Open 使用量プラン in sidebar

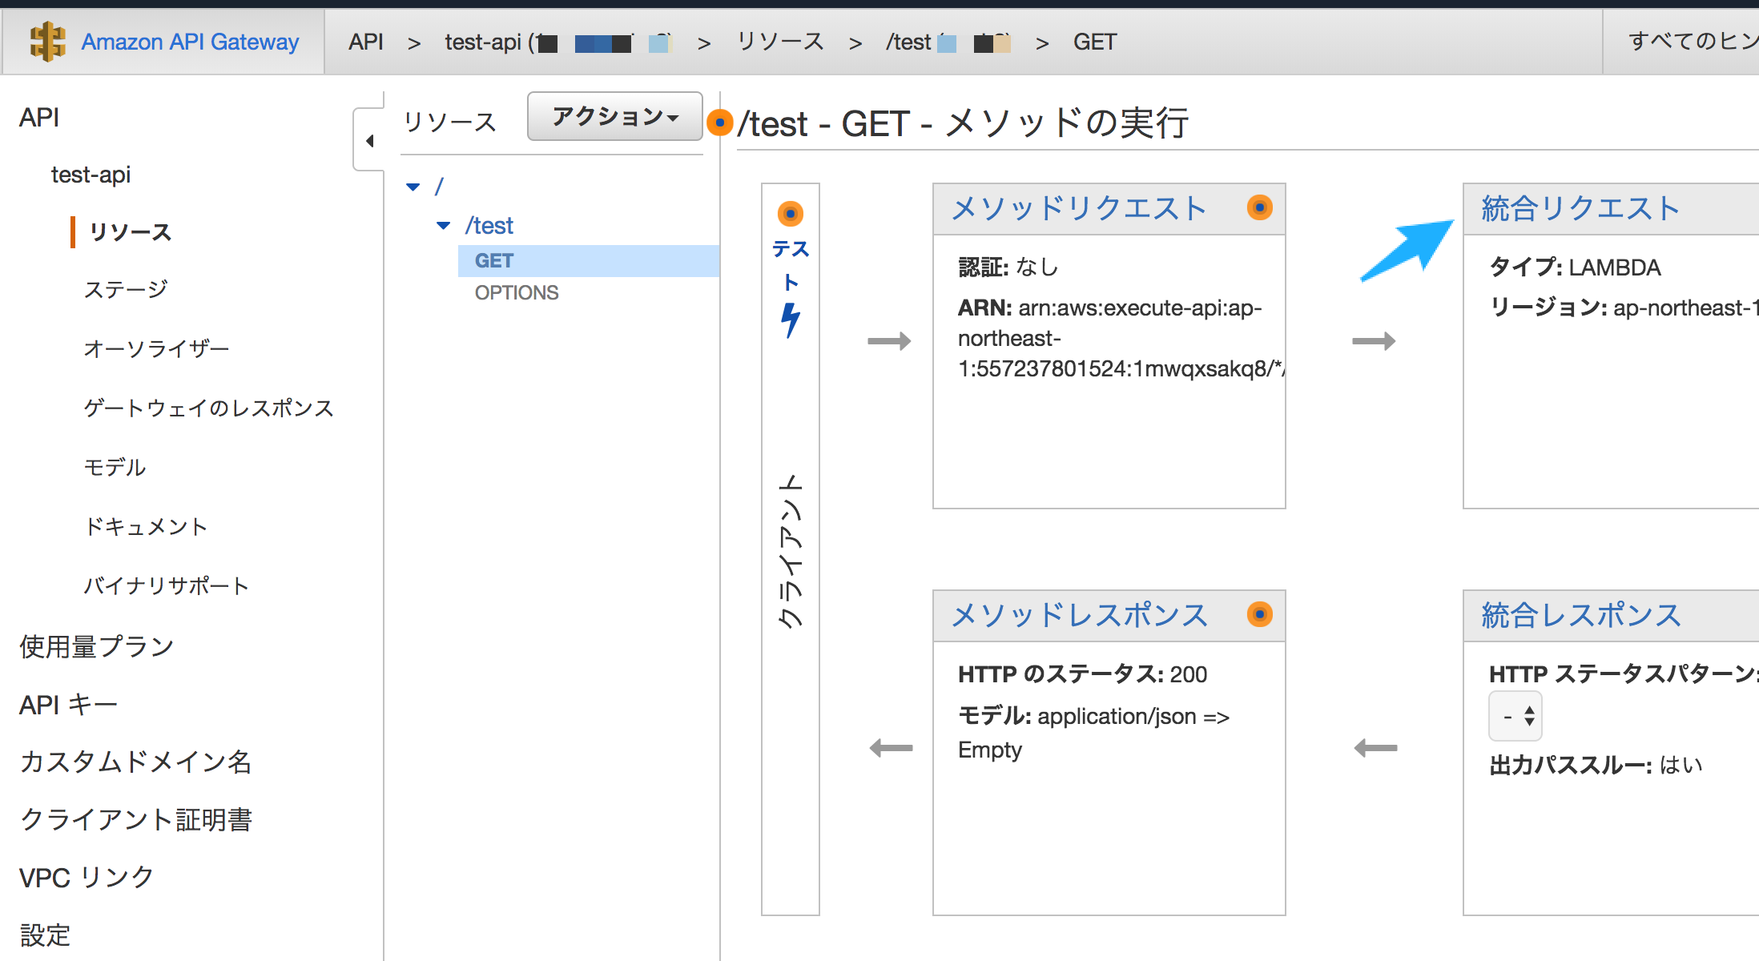pos(97,646)
